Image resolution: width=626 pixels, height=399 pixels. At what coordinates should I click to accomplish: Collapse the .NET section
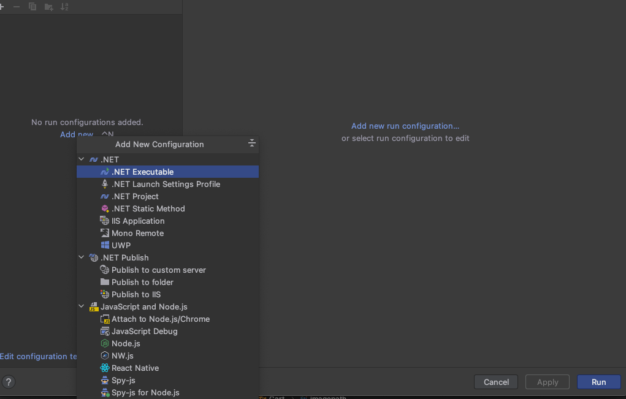pyautogui.click(x=81, y=159)
